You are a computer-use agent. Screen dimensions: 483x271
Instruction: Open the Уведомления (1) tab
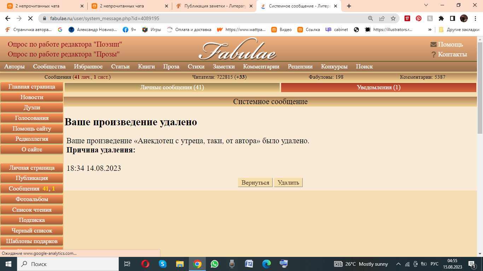tap(379, 88)
